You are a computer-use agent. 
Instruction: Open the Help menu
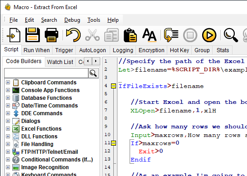(x=113, y=20)
